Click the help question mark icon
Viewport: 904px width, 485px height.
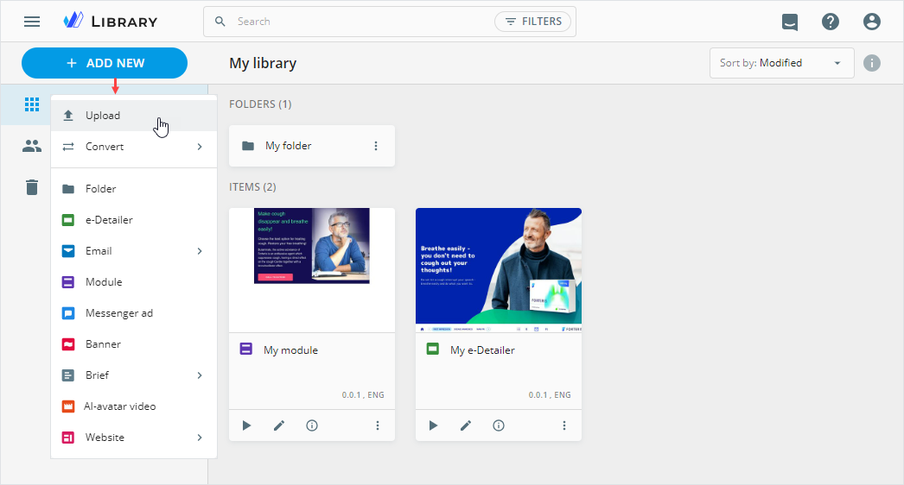click(831, 22)
